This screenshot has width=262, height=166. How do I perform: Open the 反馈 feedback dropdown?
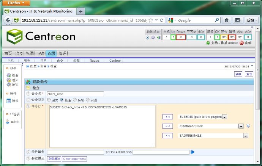tap(252, 20)
